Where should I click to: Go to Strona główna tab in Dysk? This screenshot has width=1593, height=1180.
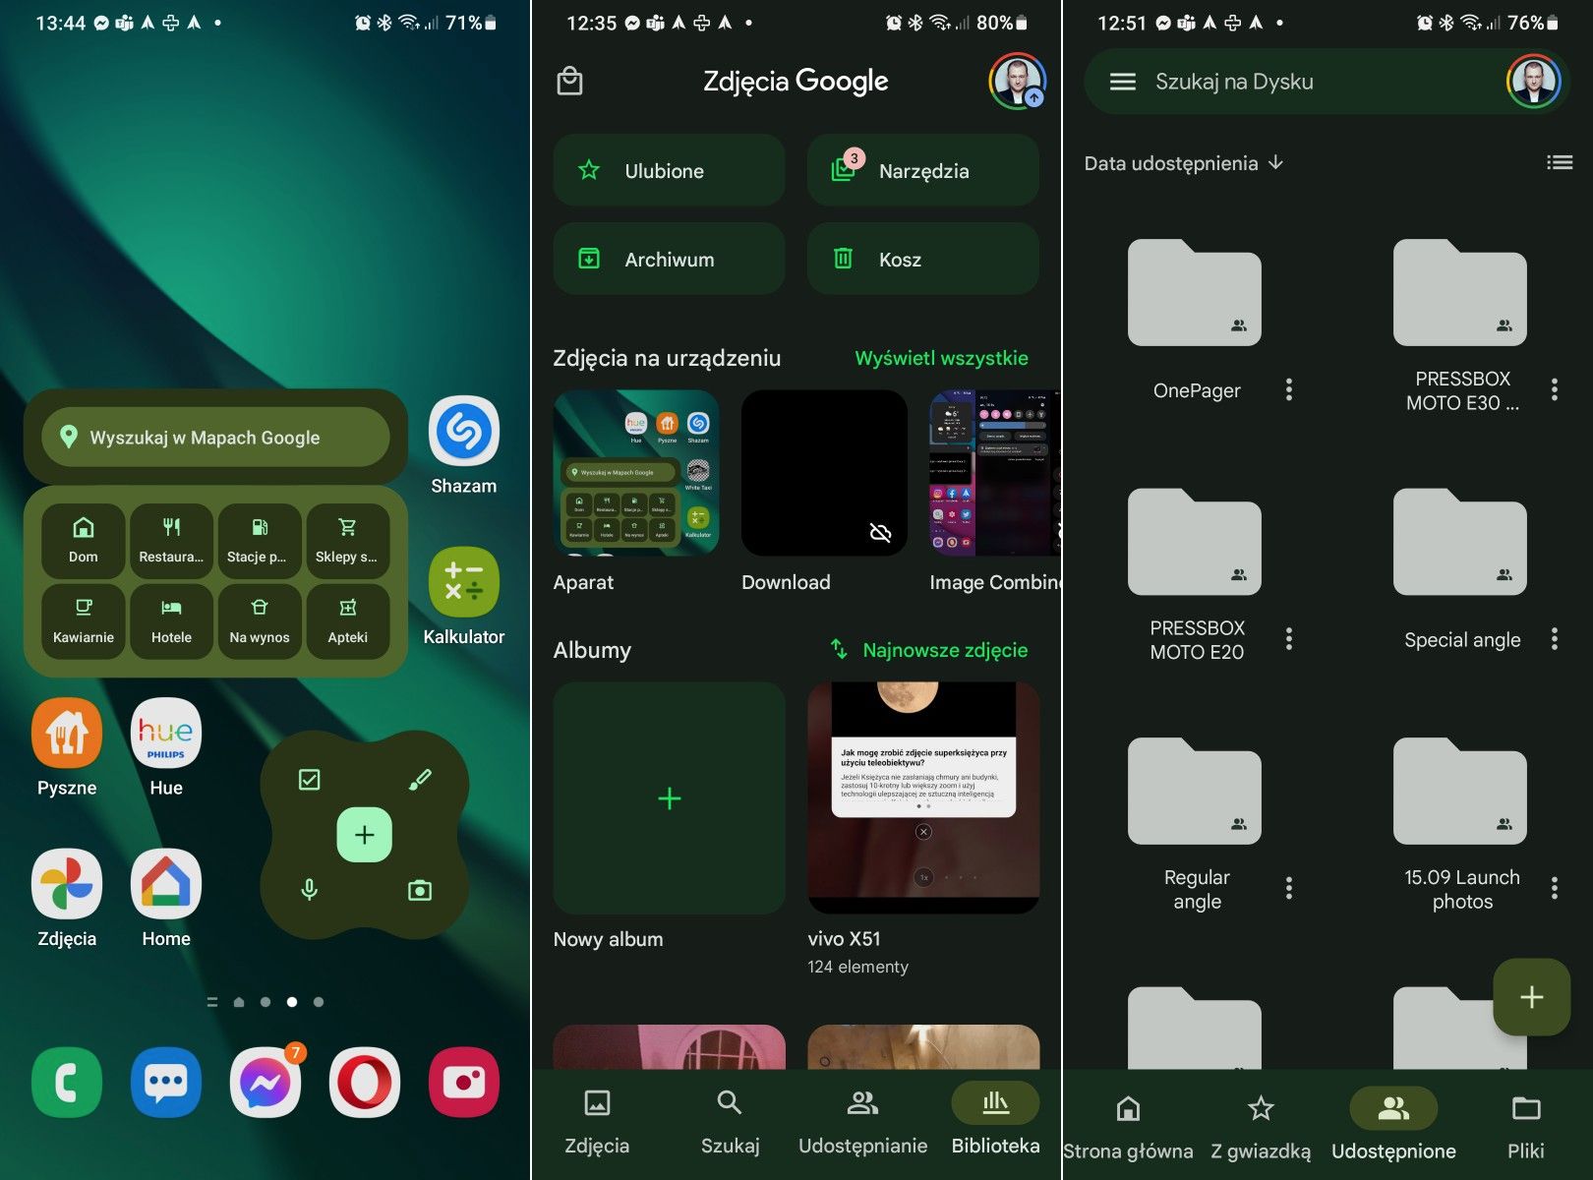(x=1128, y=1127)
